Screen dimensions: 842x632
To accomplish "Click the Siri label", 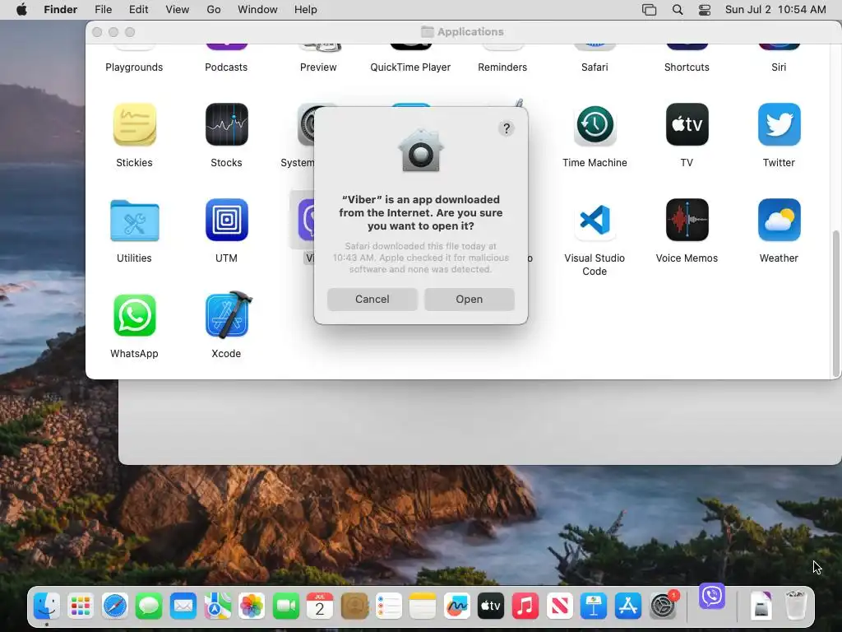I will (x=779, y=67).
